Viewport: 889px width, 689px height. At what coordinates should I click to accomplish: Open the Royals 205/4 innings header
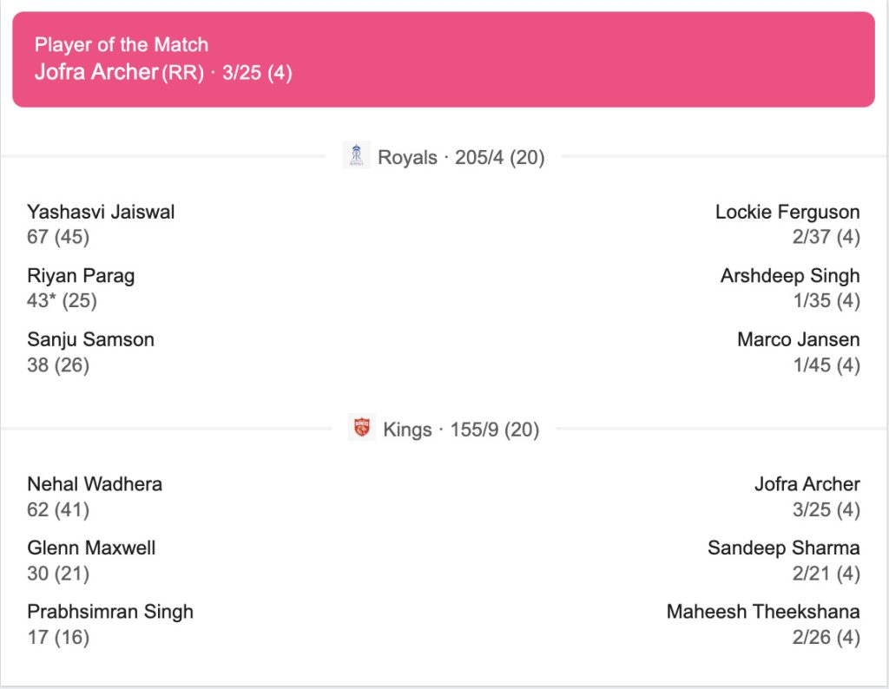coord(460,158)
